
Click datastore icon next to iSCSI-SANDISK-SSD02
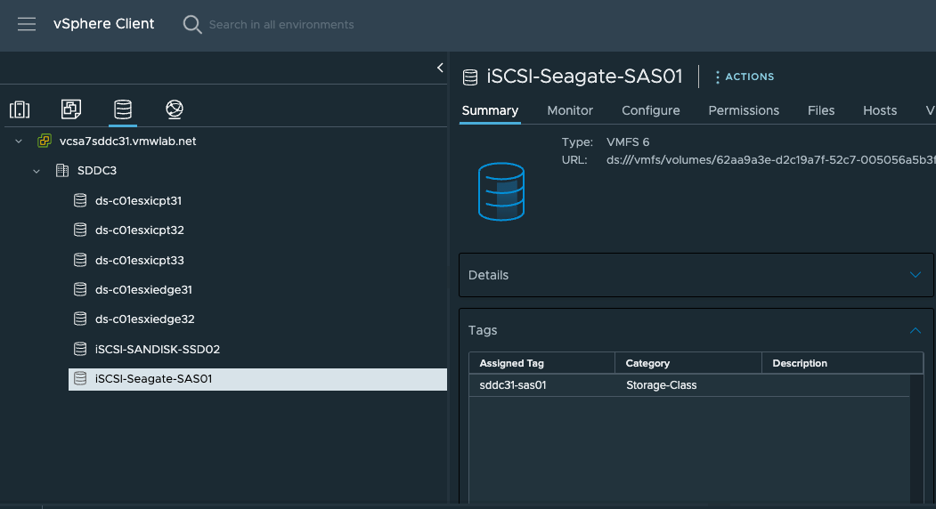(x=80, y=349)
